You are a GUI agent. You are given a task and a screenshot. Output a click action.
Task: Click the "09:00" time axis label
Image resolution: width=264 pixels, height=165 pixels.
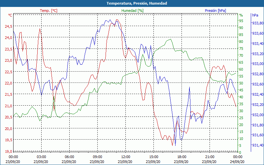[x=97, y=157]
